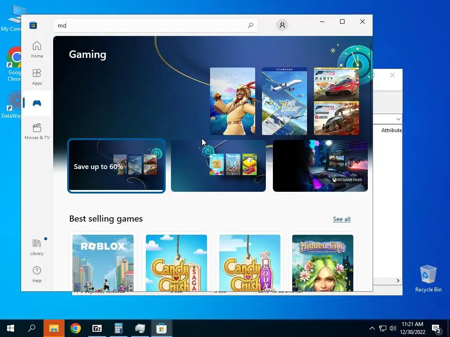Open taskbar search magnifier
The image size is (450, 337).
[32, 328]
